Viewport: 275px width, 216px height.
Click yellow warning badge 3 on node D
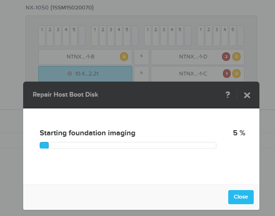coord(236,57)
